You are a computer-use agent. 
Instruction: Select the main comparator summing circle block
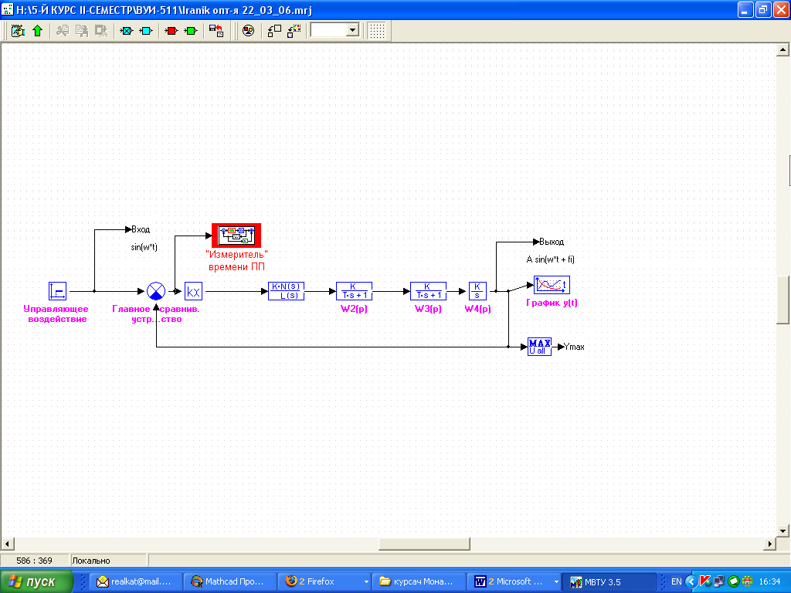[156, 291]
